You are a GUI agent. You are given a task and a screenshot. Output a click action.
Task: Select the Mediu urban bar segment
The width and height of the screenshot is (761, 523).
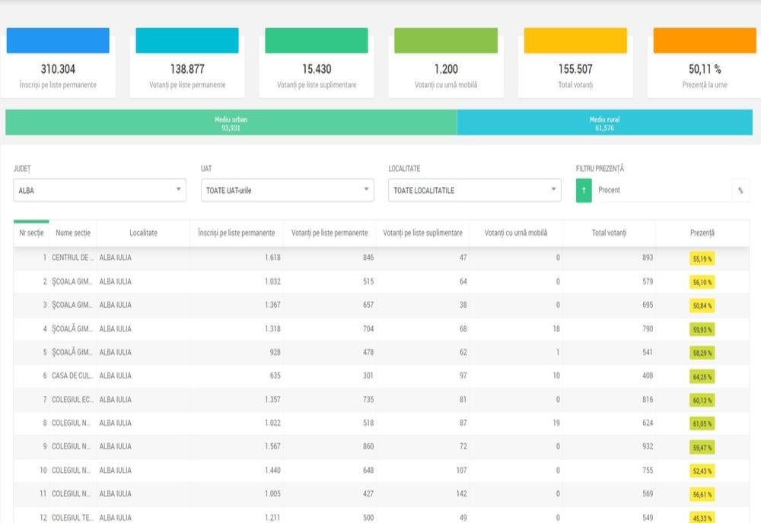point(231,123)
